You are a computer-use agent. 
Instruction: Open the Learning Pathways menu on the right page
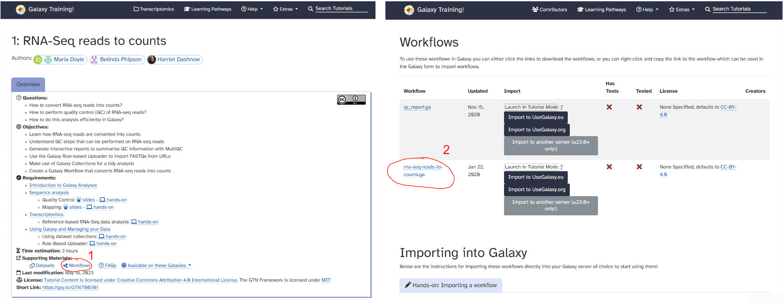click(x=601, y=9)
